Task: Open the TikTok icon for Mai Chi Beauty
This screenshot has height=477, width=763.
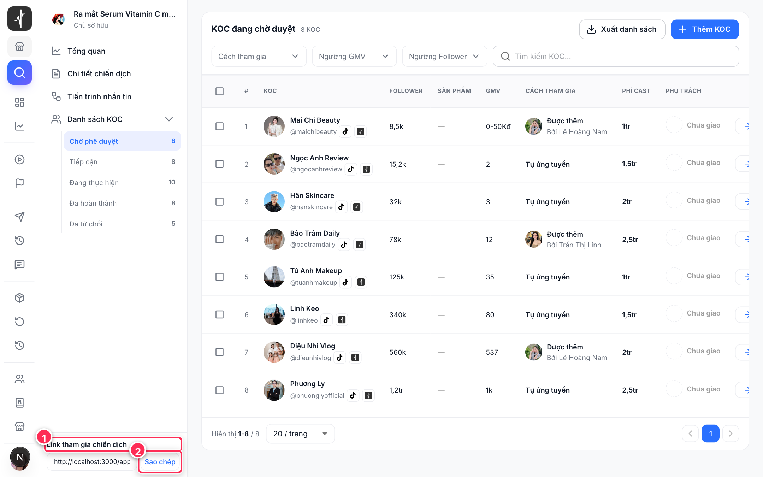Action: (x=345, y=132)
